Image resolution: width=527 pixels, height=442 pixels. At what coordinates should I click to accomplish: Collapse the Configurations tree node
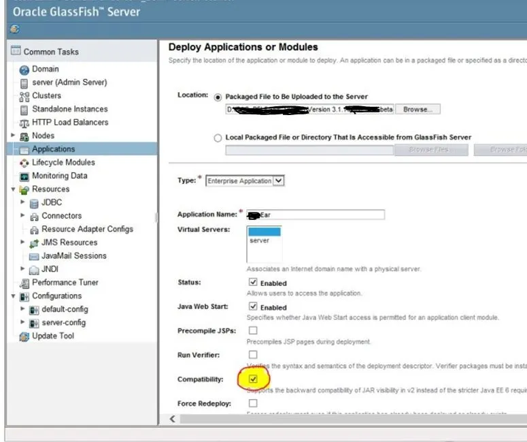click(13, 296)
